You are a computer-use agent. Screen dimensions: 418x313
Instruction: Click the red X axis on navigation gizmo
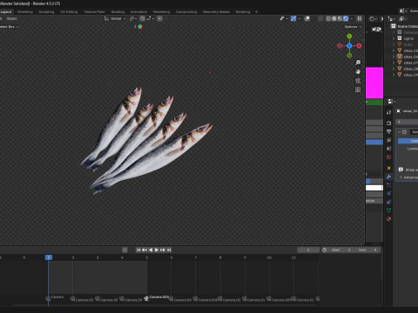point(359,46)
